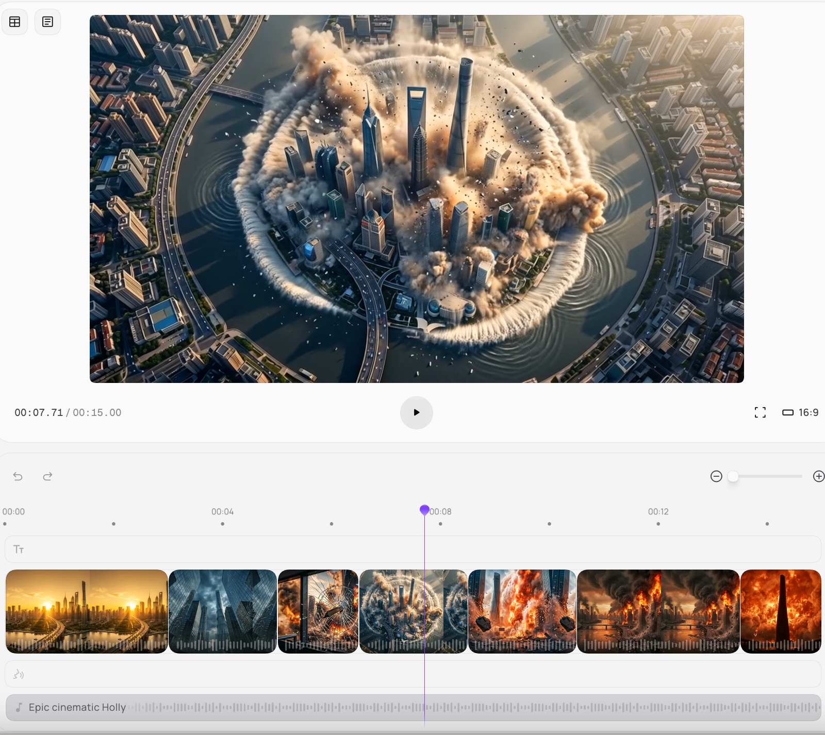The width and height of the screenshot is (825, 735).
Task: Click the voiceover track row
Action: pyautogui.click(x=412, y=674)
